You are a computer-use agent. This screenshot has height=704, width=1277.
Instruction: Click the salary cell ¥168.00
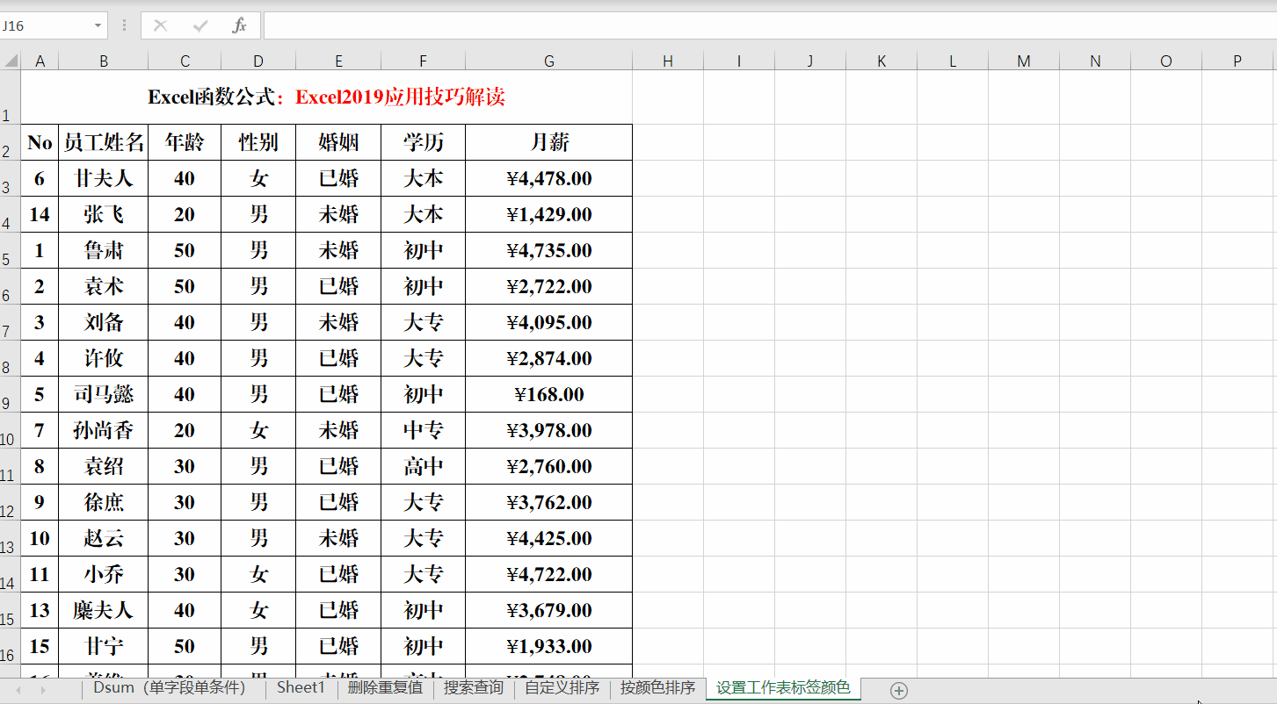549,394
